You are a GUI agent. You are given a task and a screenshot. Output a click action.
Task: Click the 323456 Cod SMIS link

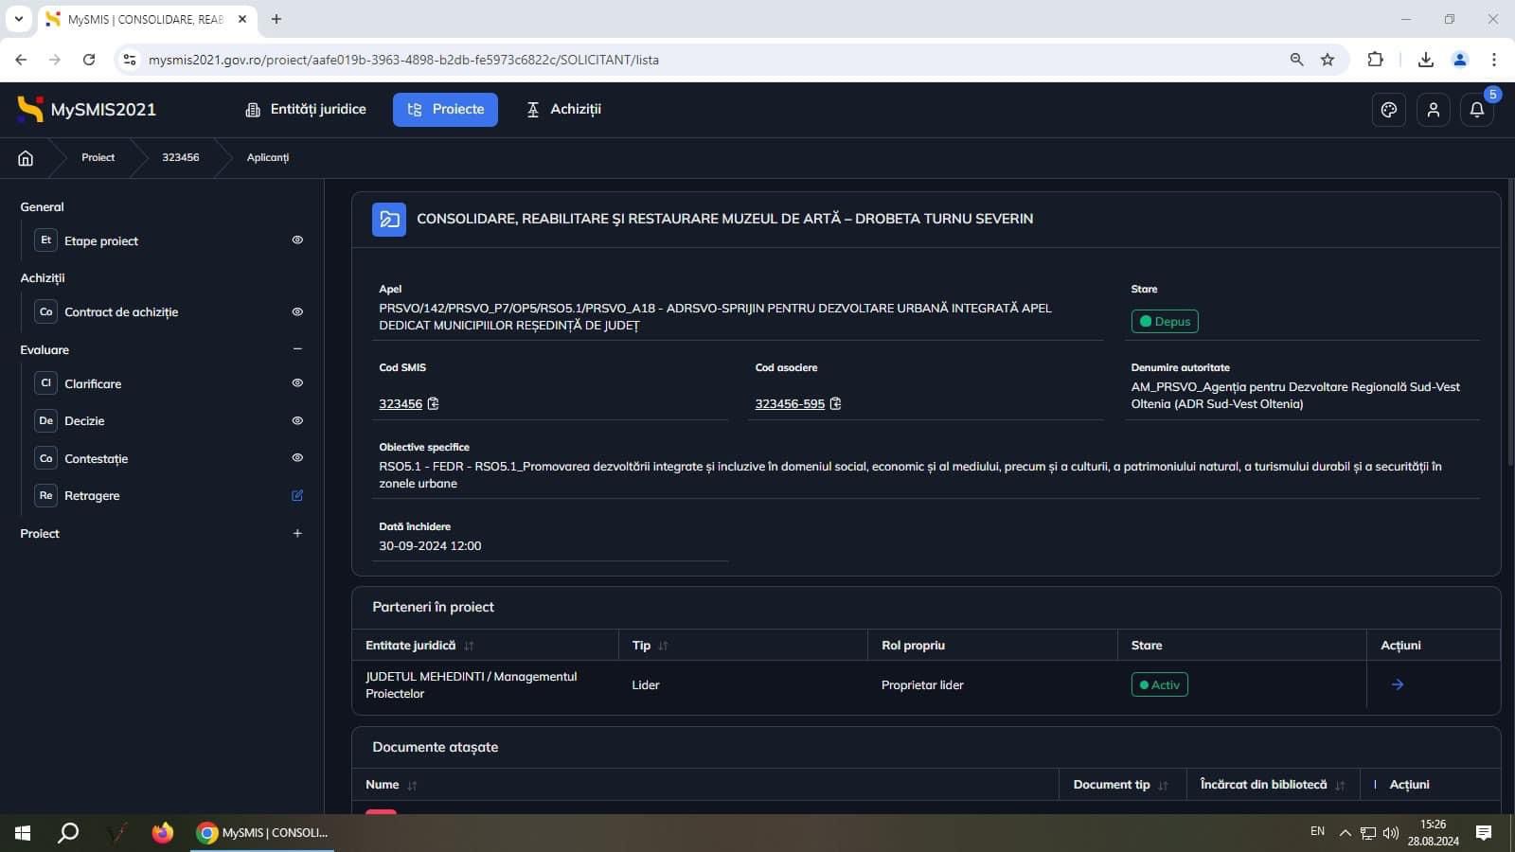pyautogui.click(x=401, y=404)
